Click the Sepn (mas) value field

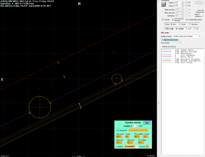click(x=119, y=137)
